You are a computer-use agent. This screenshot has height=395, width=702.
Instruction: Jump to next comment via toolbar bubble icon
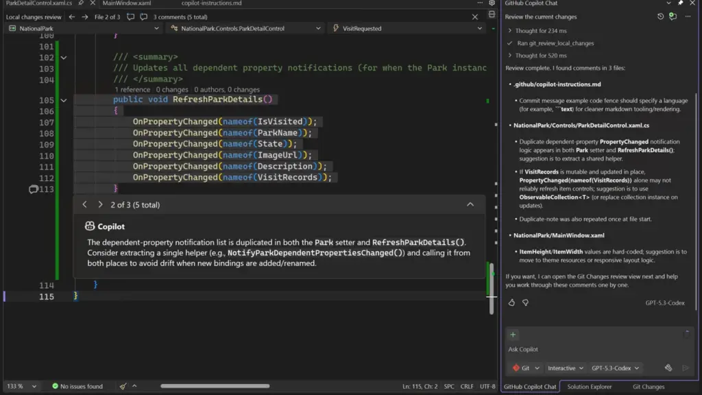pyautogui.click(x=143, y=17)
